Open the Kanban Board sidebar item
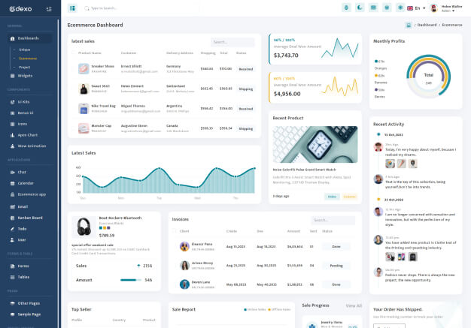 coord(30,218)
